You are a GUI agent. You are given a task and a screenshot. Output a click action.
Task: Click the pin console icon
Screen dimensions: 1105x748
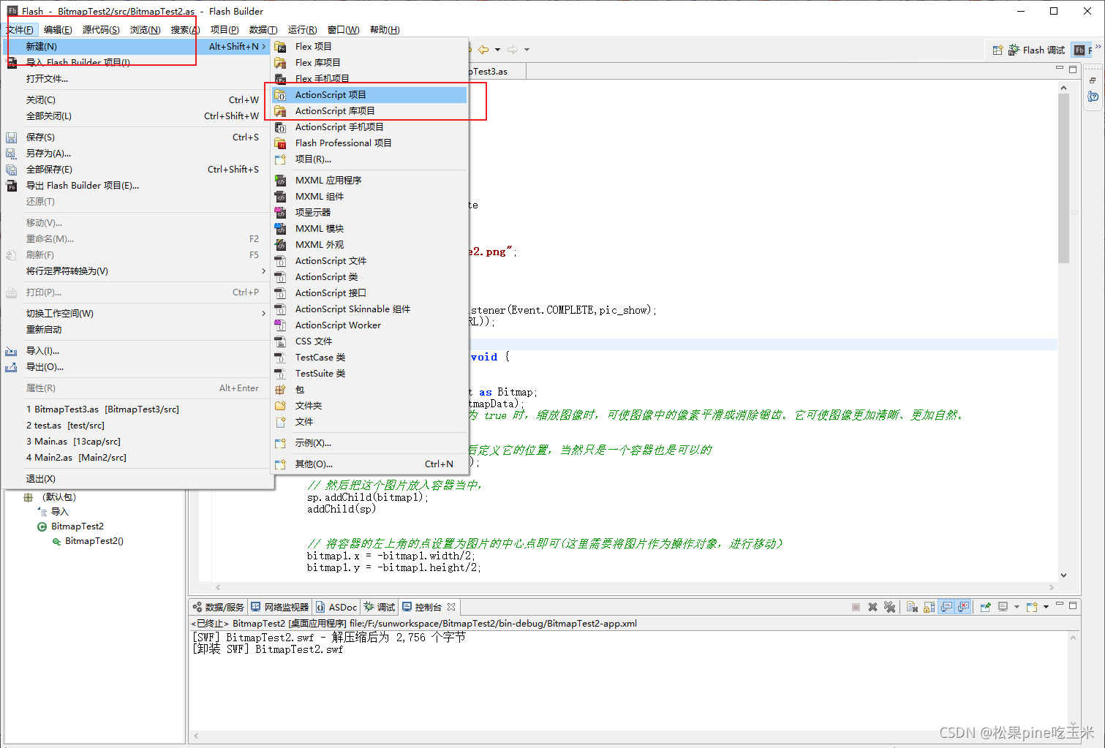[985, 607]
